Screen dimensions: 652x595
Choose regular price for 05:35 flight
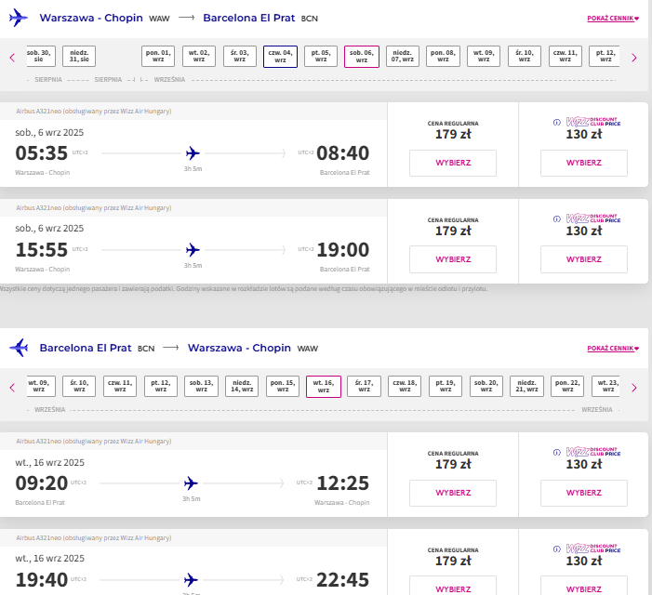click(x=453, y=163)
